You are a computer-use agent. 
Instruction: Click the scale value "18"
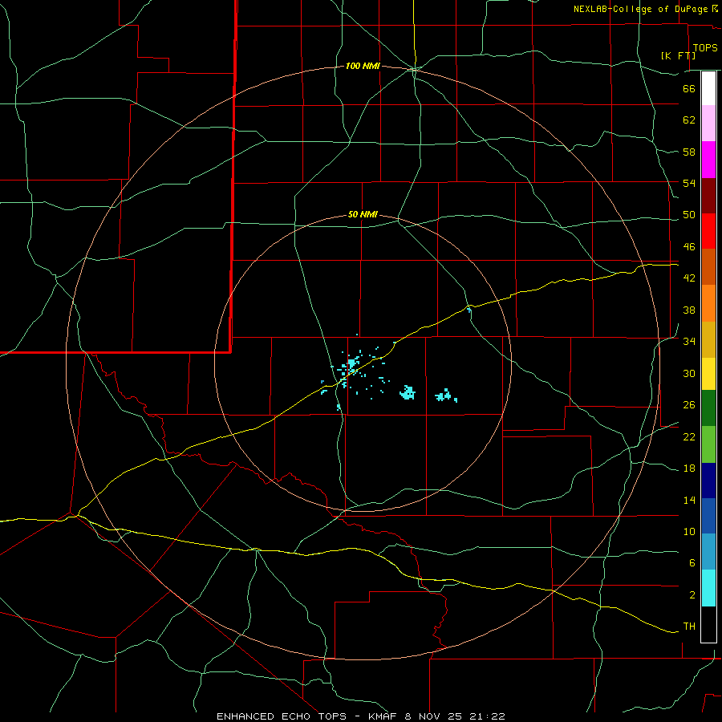pos(689,468)
